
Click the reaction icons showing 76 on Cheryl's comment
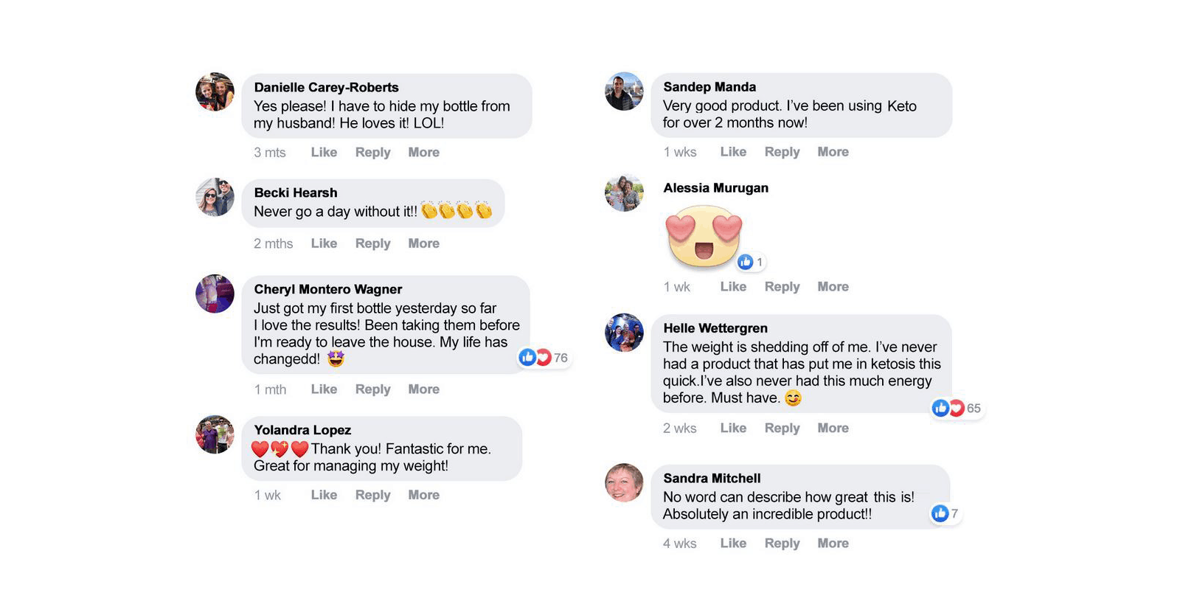[x=544, y=358]
